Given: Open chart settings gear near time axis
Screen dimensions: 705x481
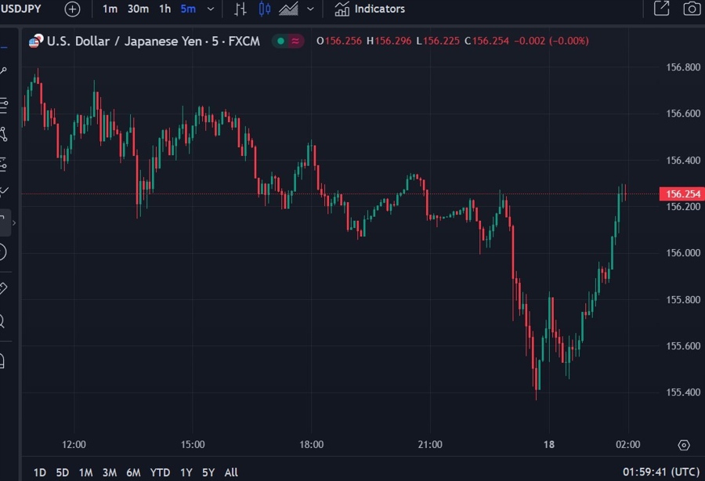Looking at the screenshot, I should 684,445.
